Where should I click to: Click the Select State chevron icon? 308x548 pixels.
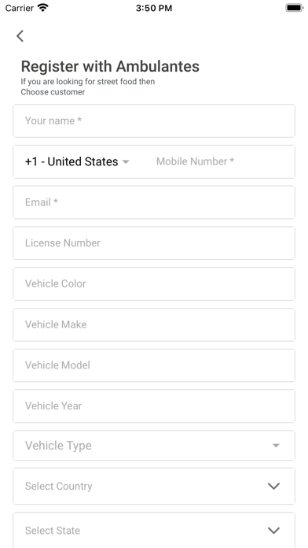click(x=273, y=531)
